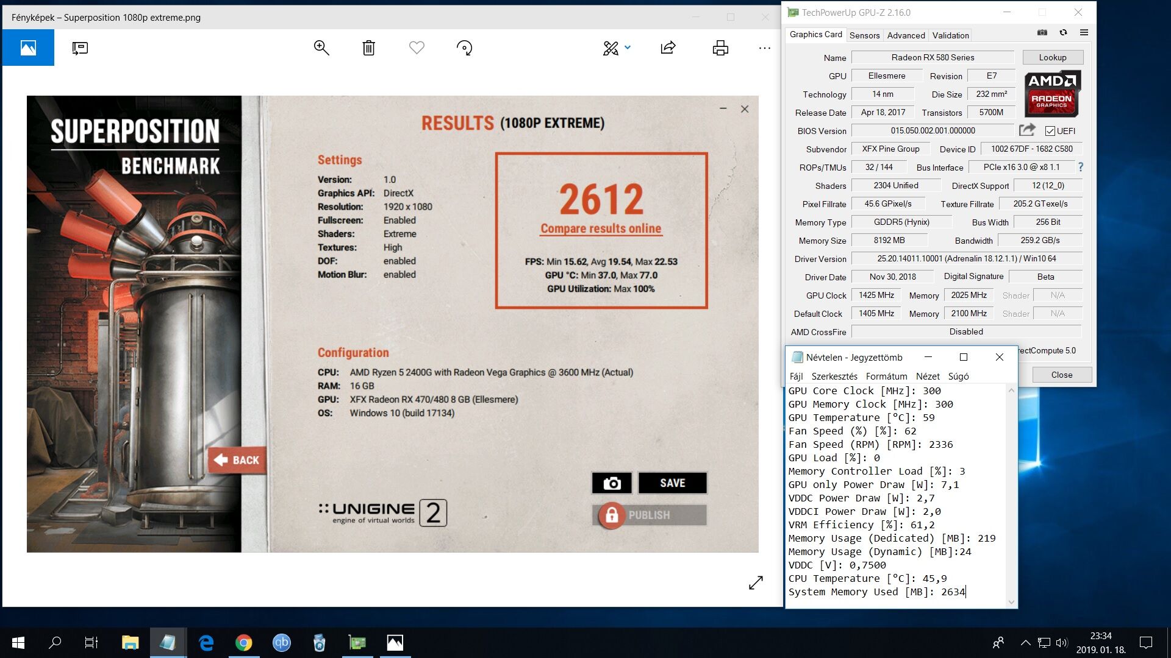Open the collection view icon in Photos

point(28,48)
